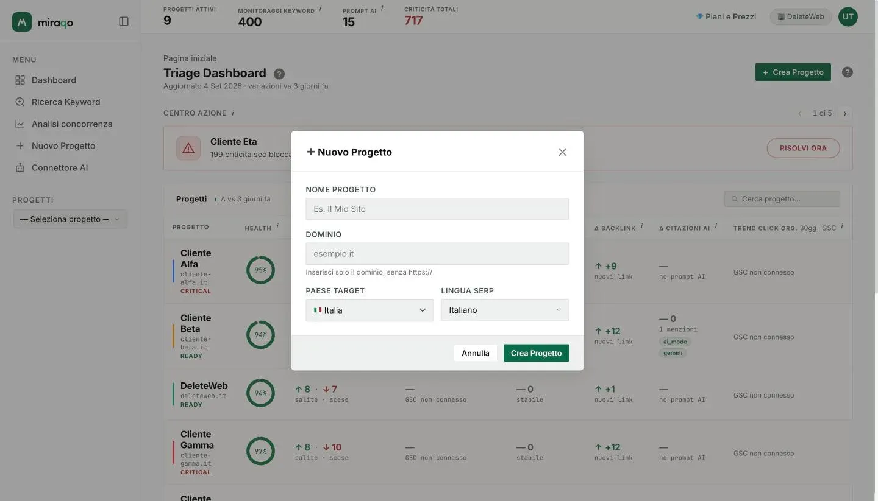Screen dimensions: 878x501
Task: Click the Piani e Prezzi link
Action: point(726,16)
